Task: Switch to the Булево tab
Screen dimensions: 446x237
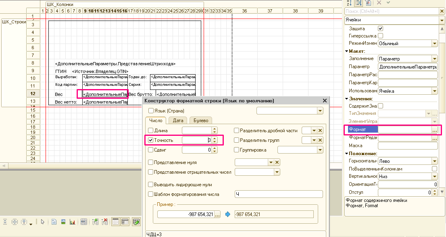Action: [x=201, y=121]
